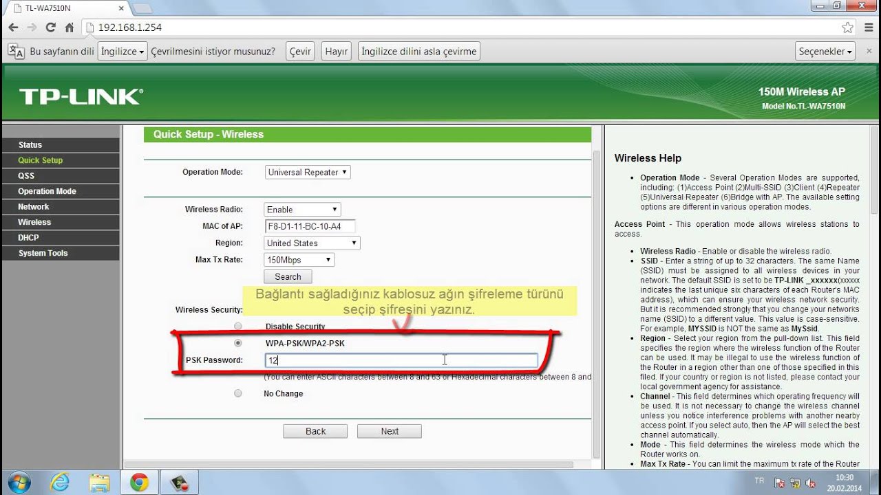Image resolution: width=881 pixels, height=495 pixels.
Task: Reload the page with the refresh icon
Action: (50, 27)
